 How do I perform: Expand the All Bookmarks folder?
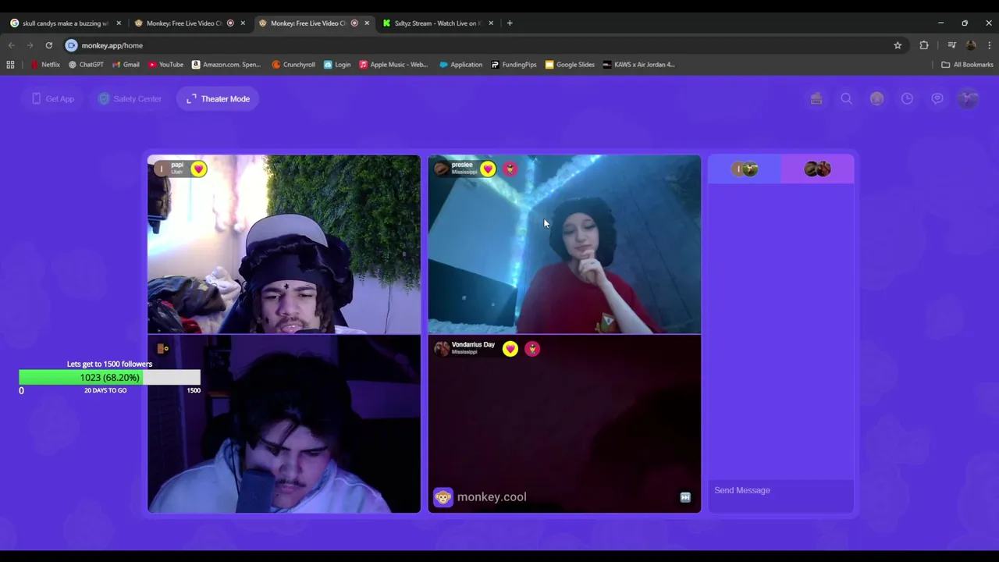pyautogui.click(x=967, y=65)
